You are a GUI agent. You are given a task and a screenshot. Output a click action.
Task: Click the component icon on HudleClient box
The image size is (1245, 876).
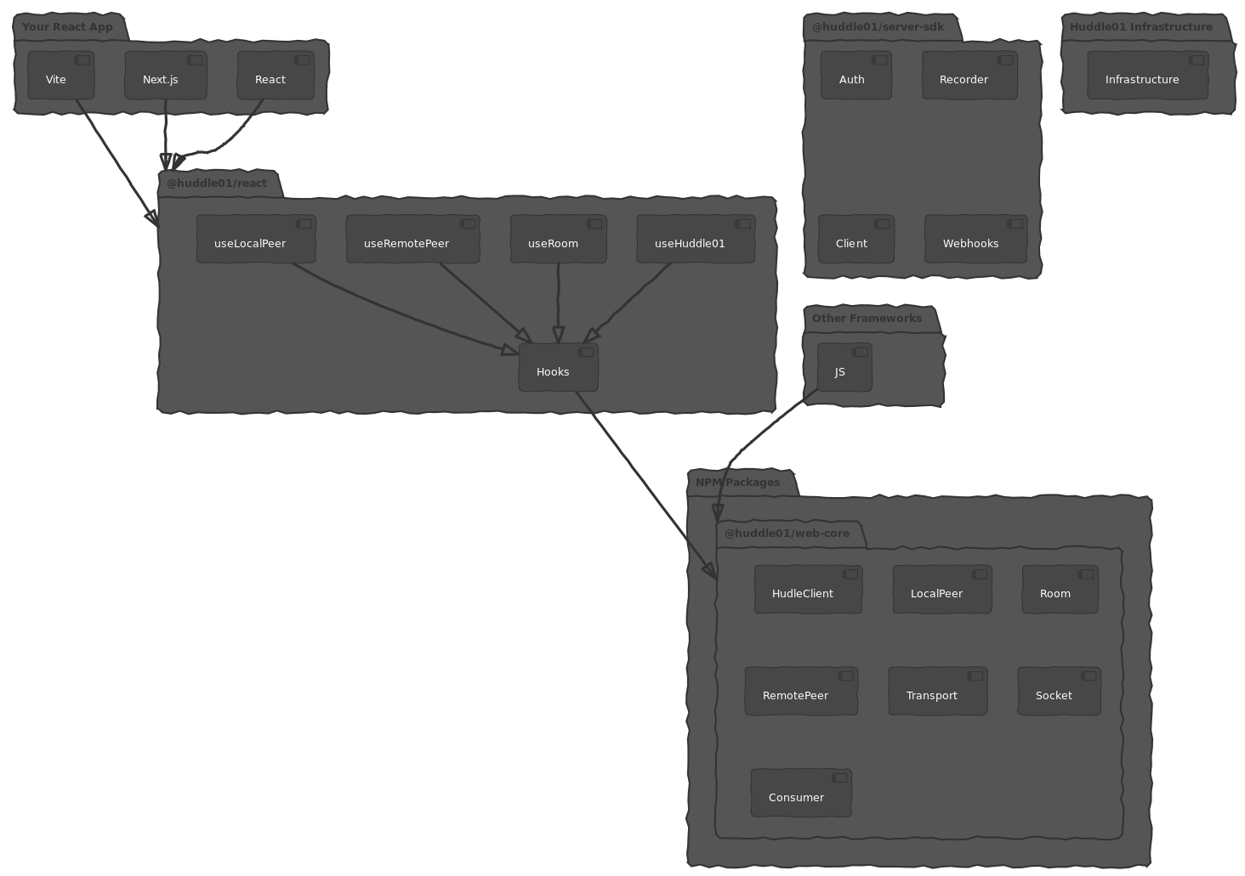tap(850, 574)
